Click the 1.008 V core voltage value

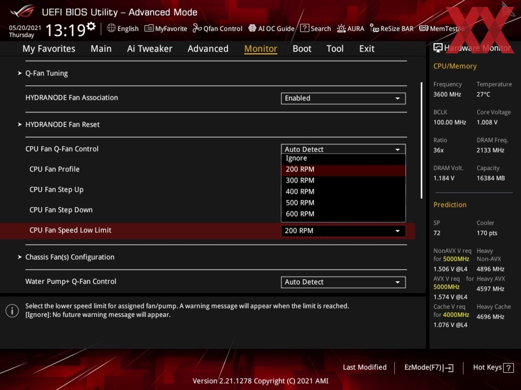tap(487, 122)
